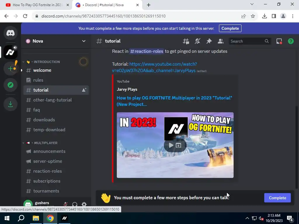
Task: Click Complete button in top banner
Action: coord(230,28)
